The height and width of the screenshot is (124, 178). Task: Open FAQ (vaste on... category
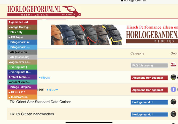pyautogui.click(x=22, y=52)
